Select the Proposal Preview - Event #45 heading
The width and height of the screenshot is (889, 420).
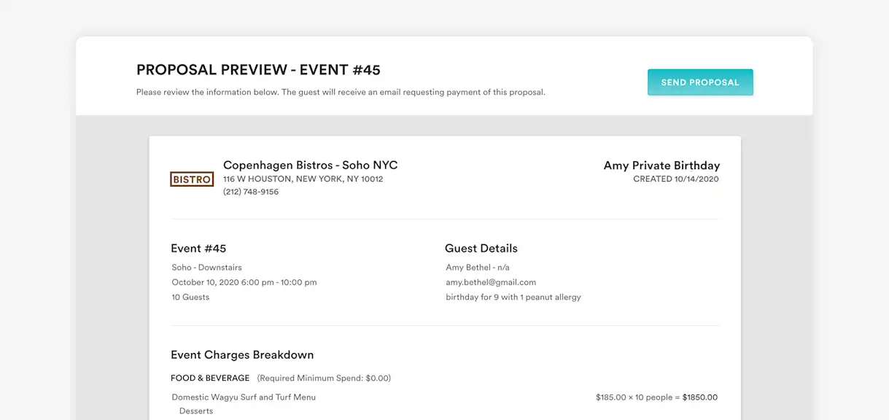click(258, 70)
